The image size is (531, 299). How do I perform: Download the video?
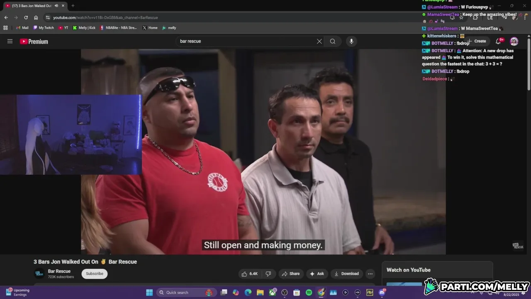tap(346, 274)
